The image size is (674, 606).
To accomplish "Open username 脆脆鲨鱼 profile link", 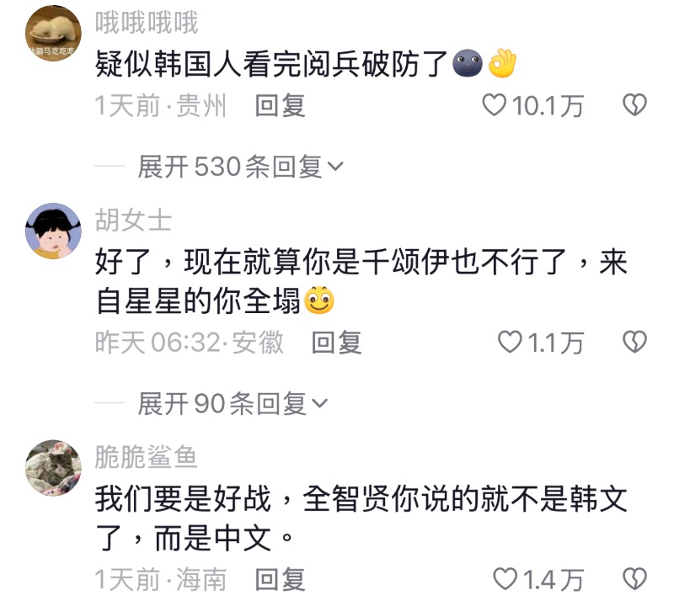I will (x=146, y=456).
